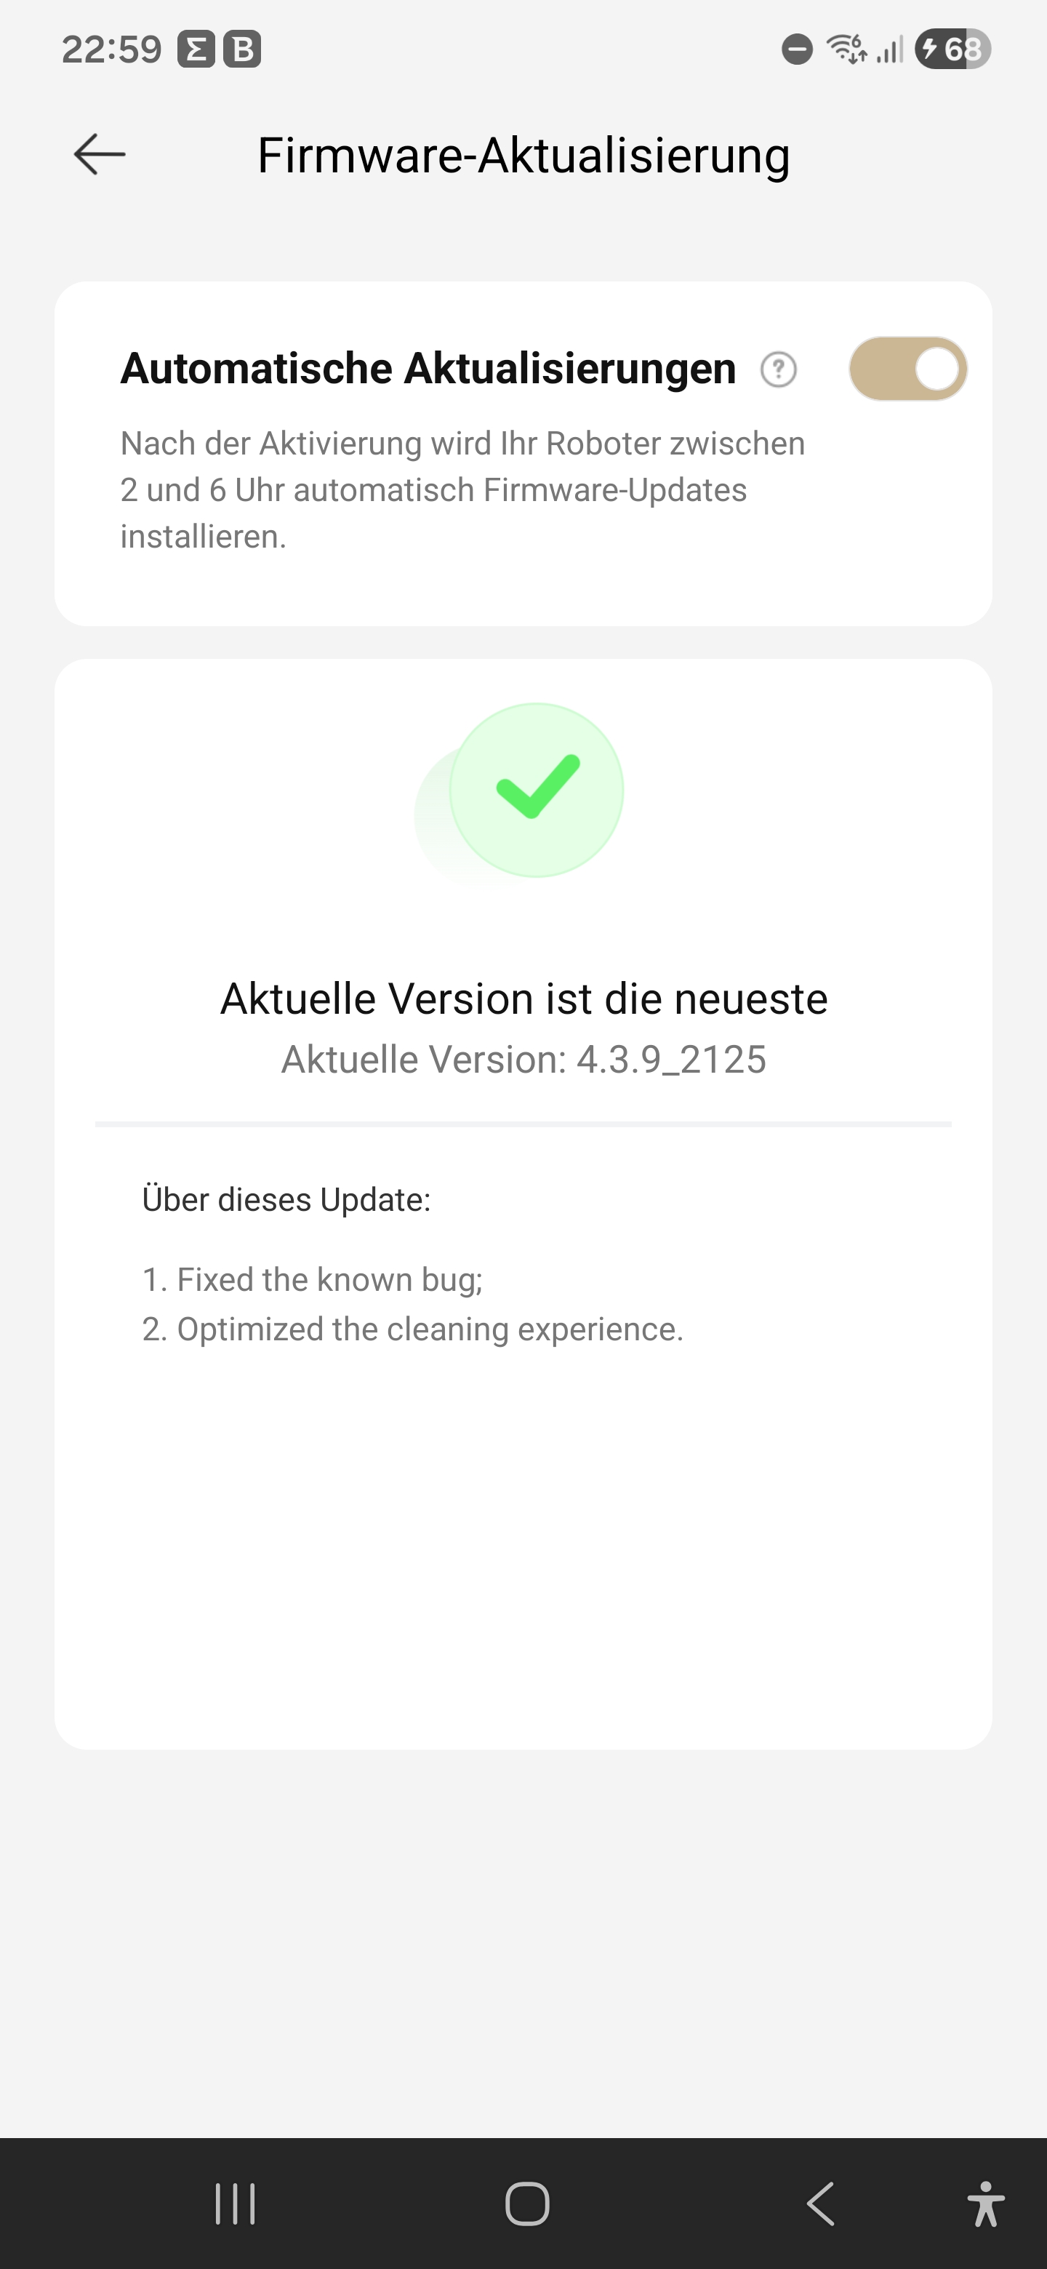This screenshot has height=2269, width=1047.
Task: Tap the Android home button
Action: pyautogui.click(x=527, y=2204)
